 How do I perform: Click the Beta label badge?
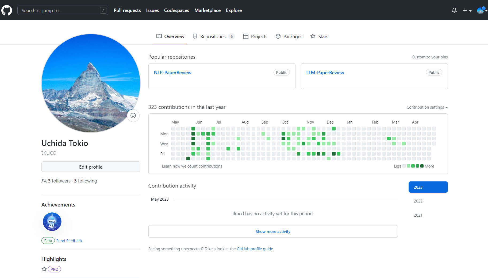click(48, 241)
